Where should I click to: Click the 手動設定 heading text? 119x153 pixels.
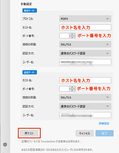coord(26,4)
